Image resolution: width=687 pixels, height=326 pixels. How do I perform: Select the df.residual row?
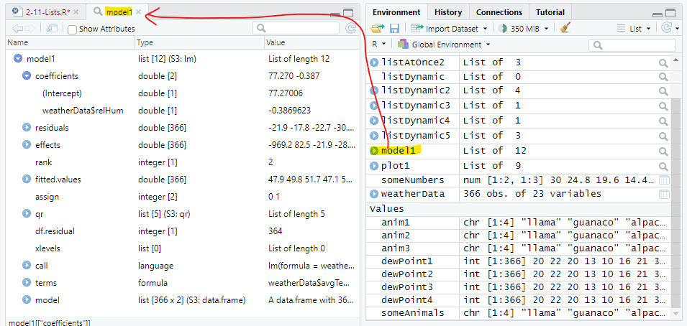coord(182,231)
